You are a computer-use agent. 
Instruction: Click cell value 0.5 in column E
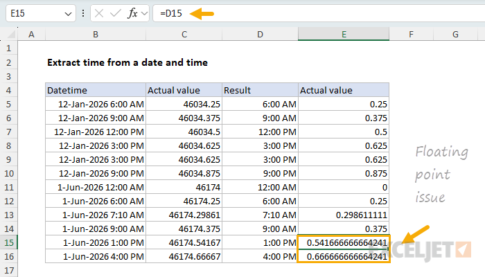tap(344, 132)
